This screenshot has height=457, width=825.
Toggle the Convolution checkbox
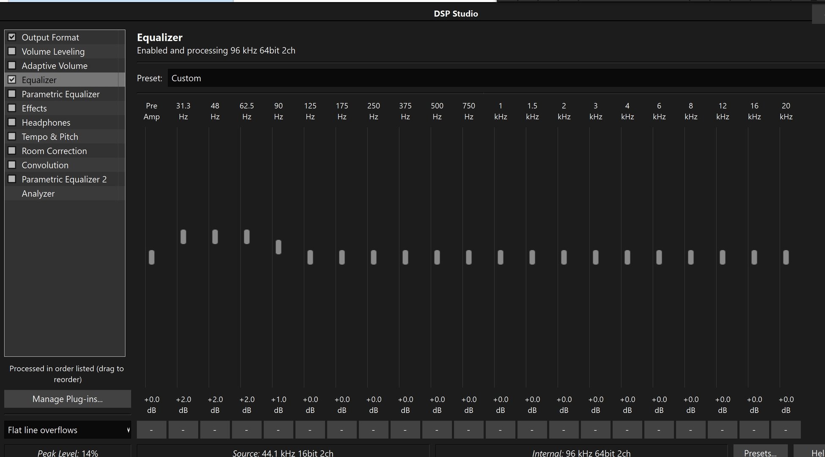click(12, 165)
